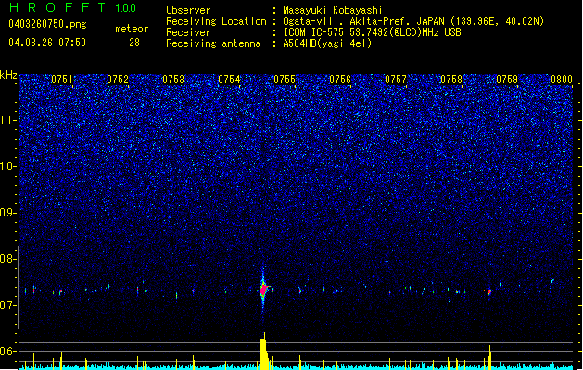Click the yellow intensity peak near 0758
This screenshot has width=583, height=370.
[x=489, y=357]
